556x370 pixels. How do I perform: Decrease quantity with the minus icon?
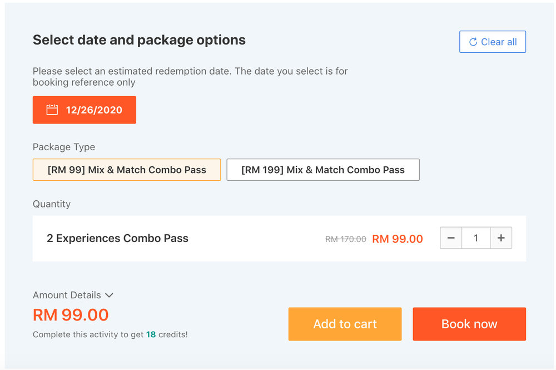[x=451, y=238]
